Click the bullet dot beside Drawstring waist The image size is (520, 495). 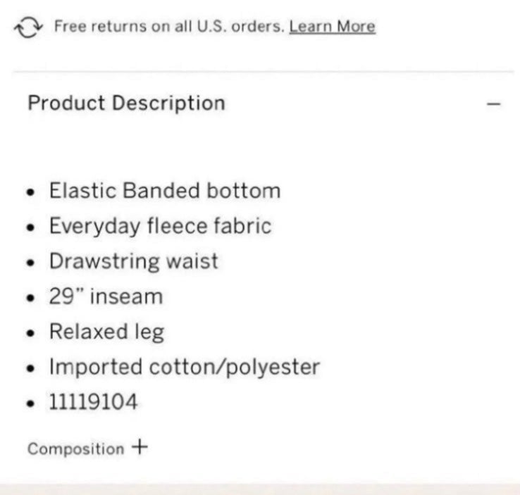[x=30, y=263]
